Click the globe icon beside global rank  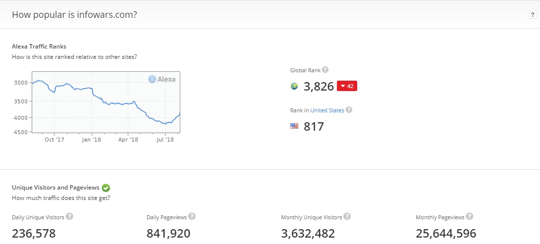(x=294, y=86)
